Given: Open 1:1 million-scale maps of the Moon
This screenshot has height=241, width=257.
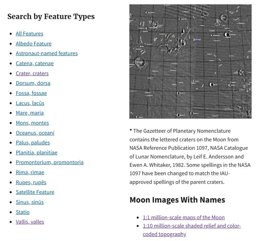Looking at the screenshot, I should pos(183,217).
